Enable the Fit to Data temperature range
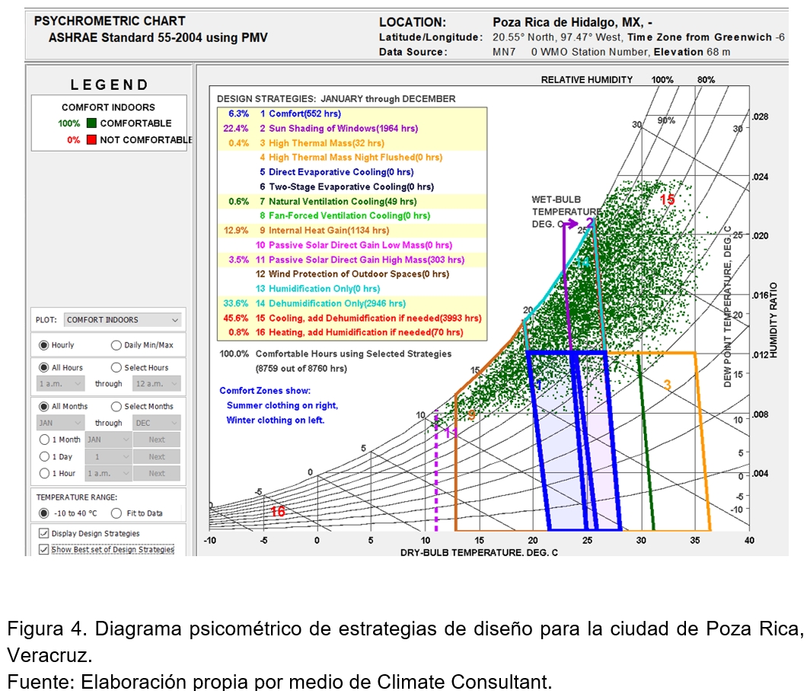Image resolution: width=807 pixels, height=691 pixels. coord(116,513)
